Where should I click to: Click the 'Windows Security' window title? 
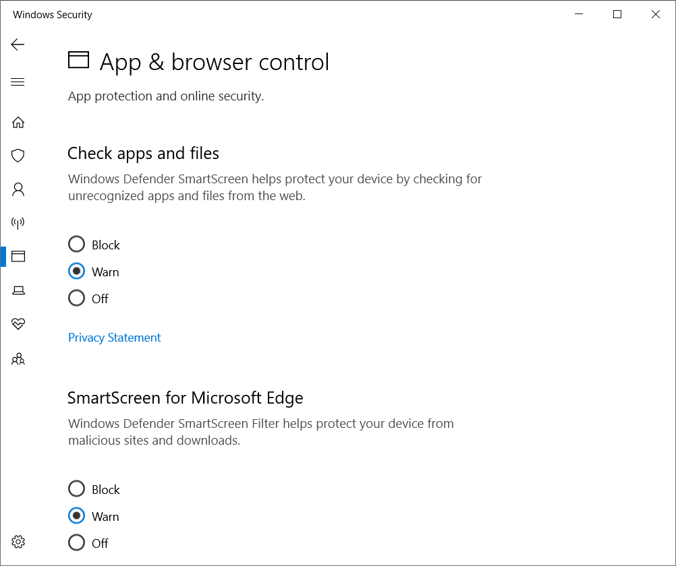point(53,15)
